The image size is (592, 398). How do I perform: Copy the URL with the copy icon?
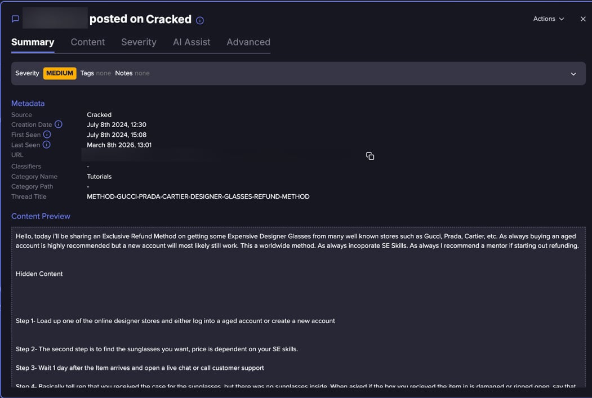point(370,156)
